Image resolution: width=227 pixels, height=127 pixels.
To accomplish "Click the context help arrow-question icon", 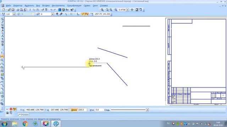I will (72, 10).
